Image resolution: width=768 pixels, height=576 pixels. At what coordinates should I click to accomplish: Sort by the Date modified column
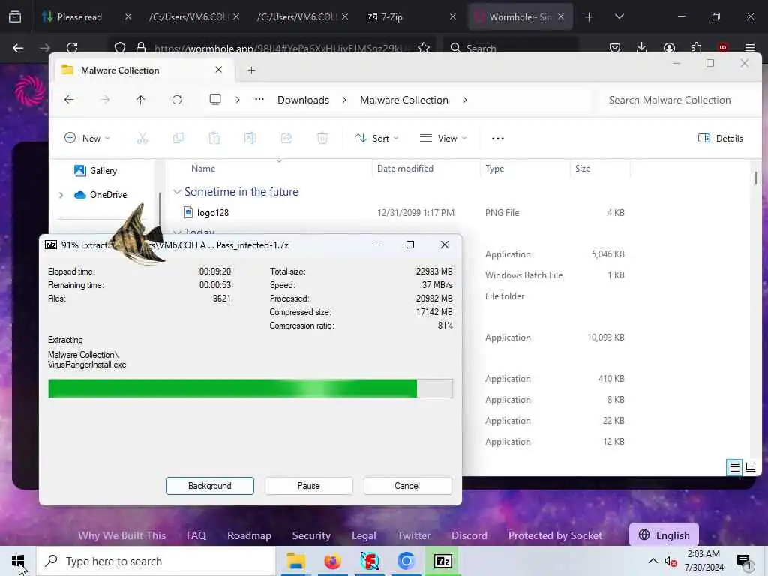[405, 169]
